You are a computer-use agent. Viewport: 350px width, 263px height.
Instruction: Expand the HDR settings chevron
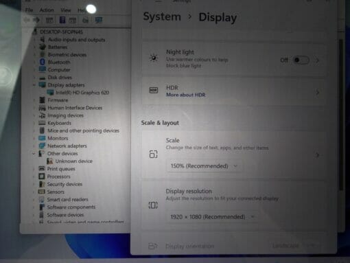(317, 93)
